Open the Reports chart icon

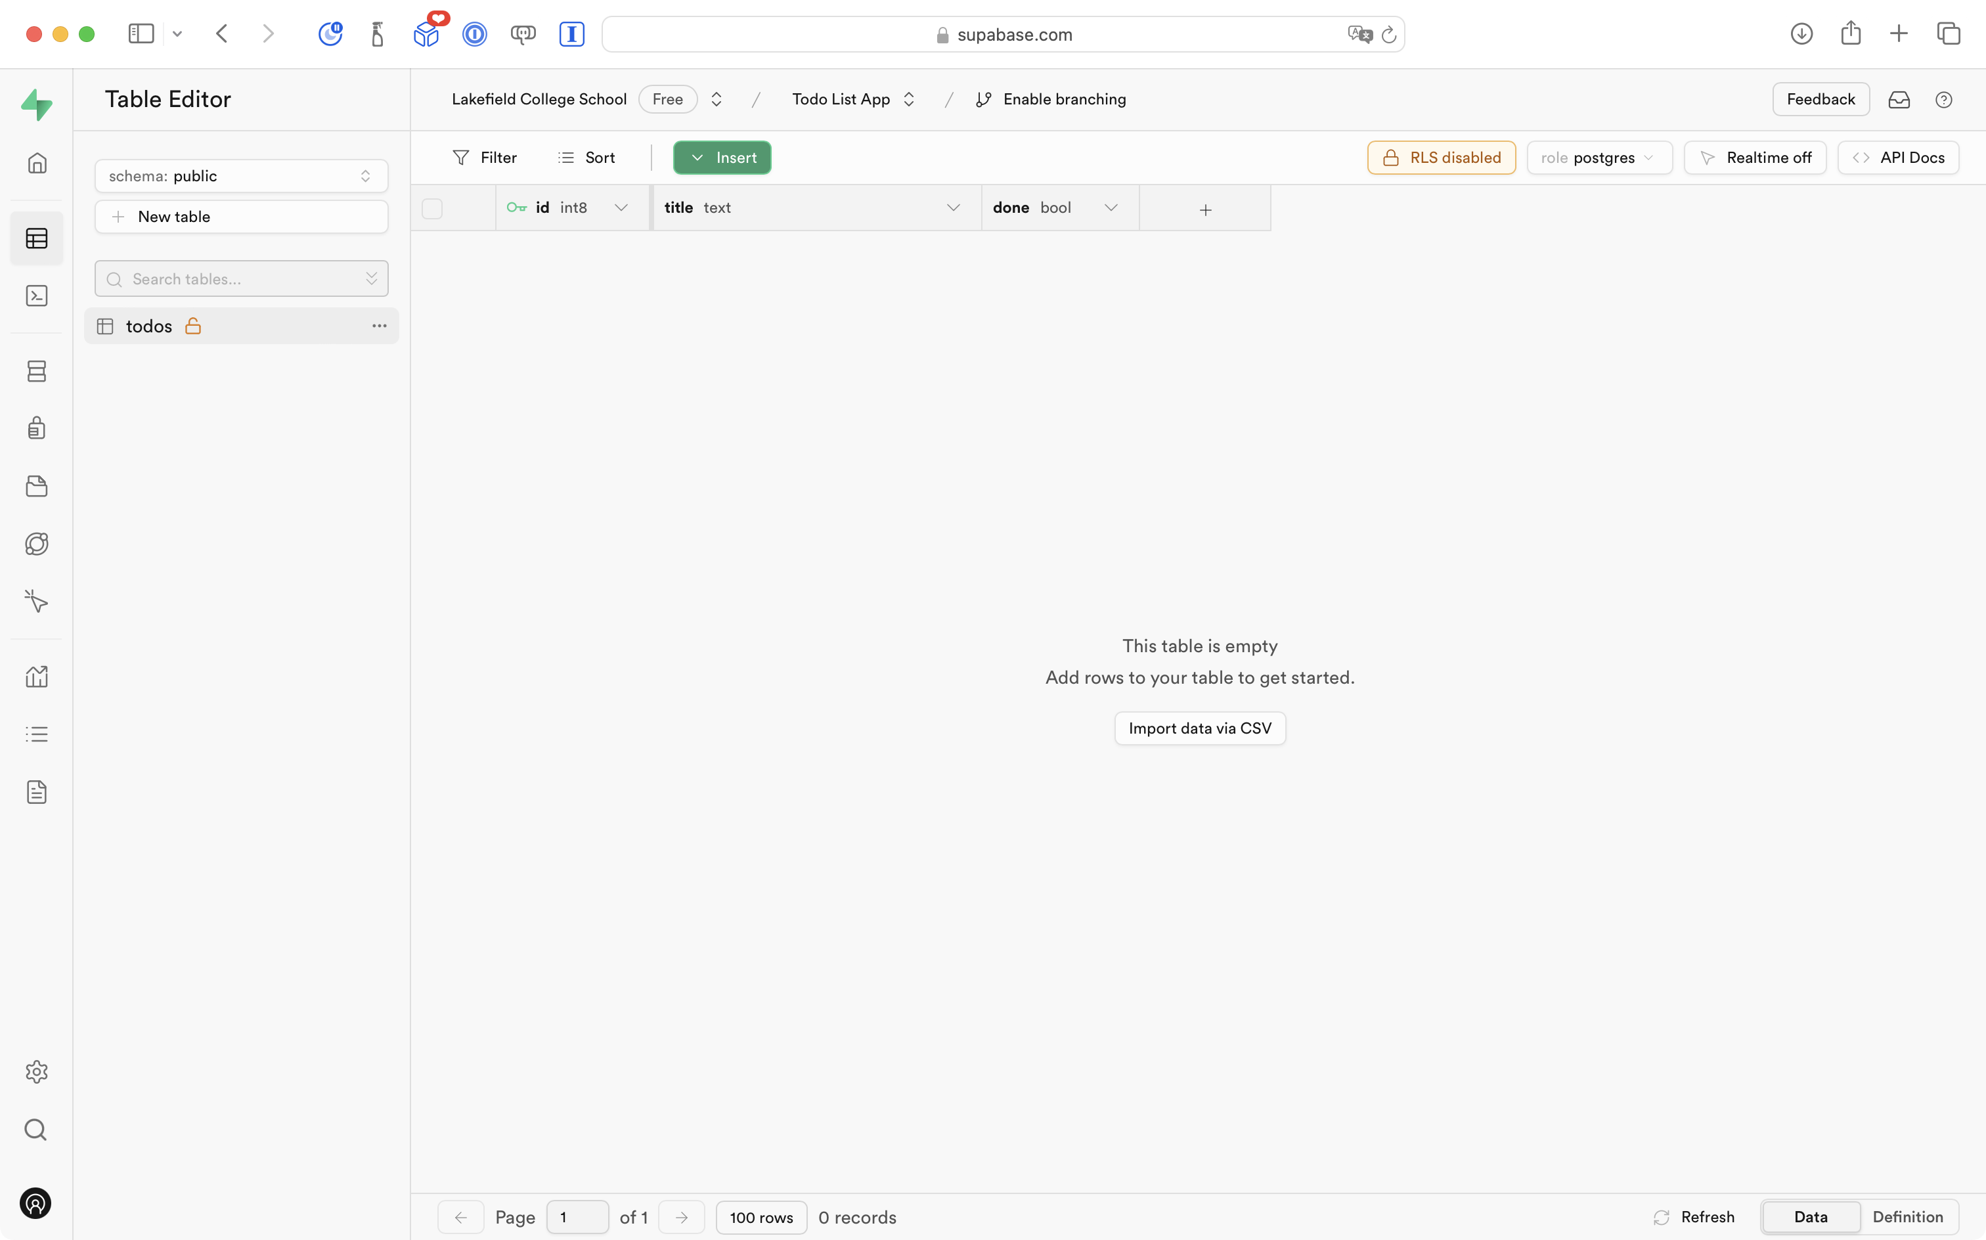coord(37,676)
